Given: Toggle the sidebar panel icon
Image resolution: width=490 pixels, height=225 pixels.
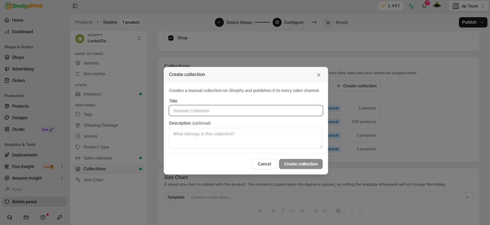Looking at the screenshot, I should click(75, 6).
